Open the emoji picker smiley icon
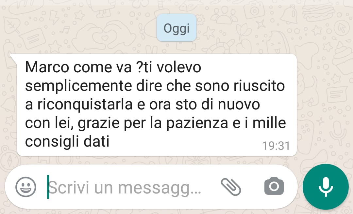The image size is (353, 214). point(26,187)
